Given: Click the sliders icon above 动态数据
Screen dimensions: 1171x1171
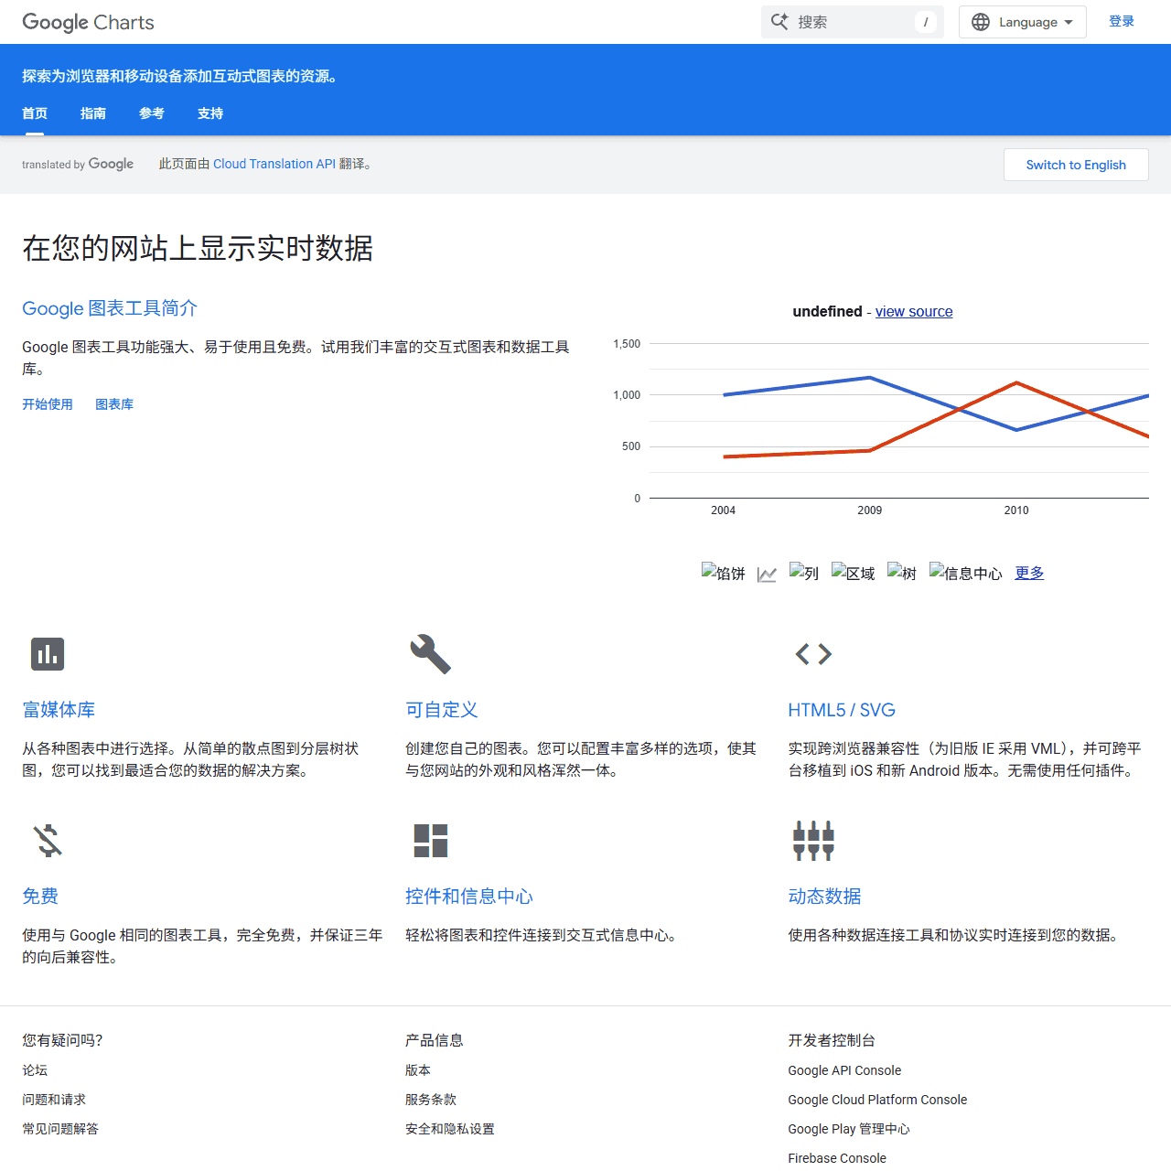Looking at the screenshot, I should (x=813, y=840).
